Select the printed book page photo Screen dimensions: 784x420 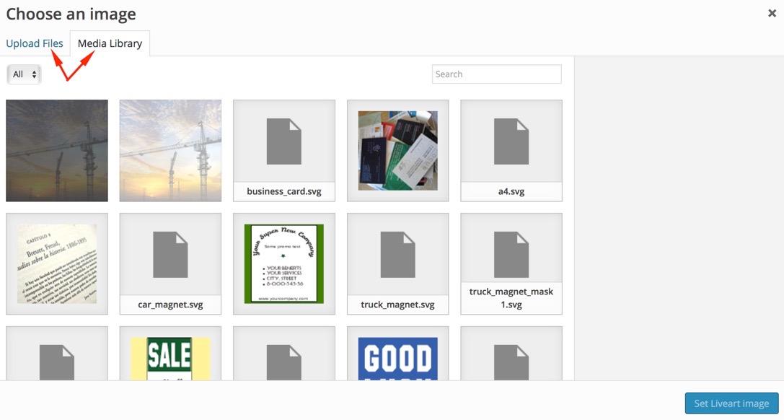click(57, 263)
